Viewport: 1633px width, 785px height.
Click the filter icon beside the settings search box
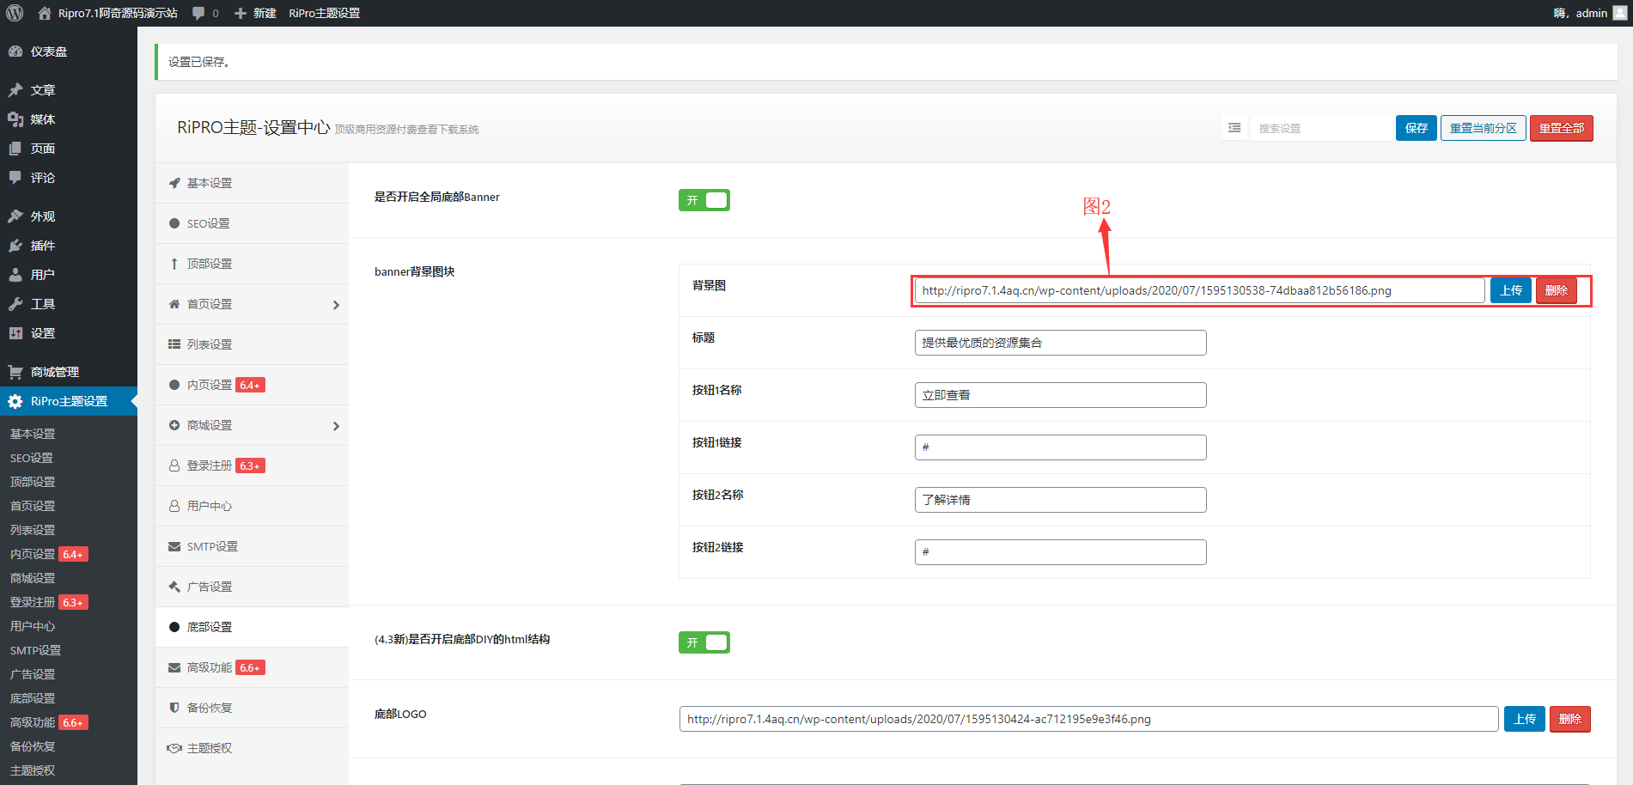point(1234,127)
